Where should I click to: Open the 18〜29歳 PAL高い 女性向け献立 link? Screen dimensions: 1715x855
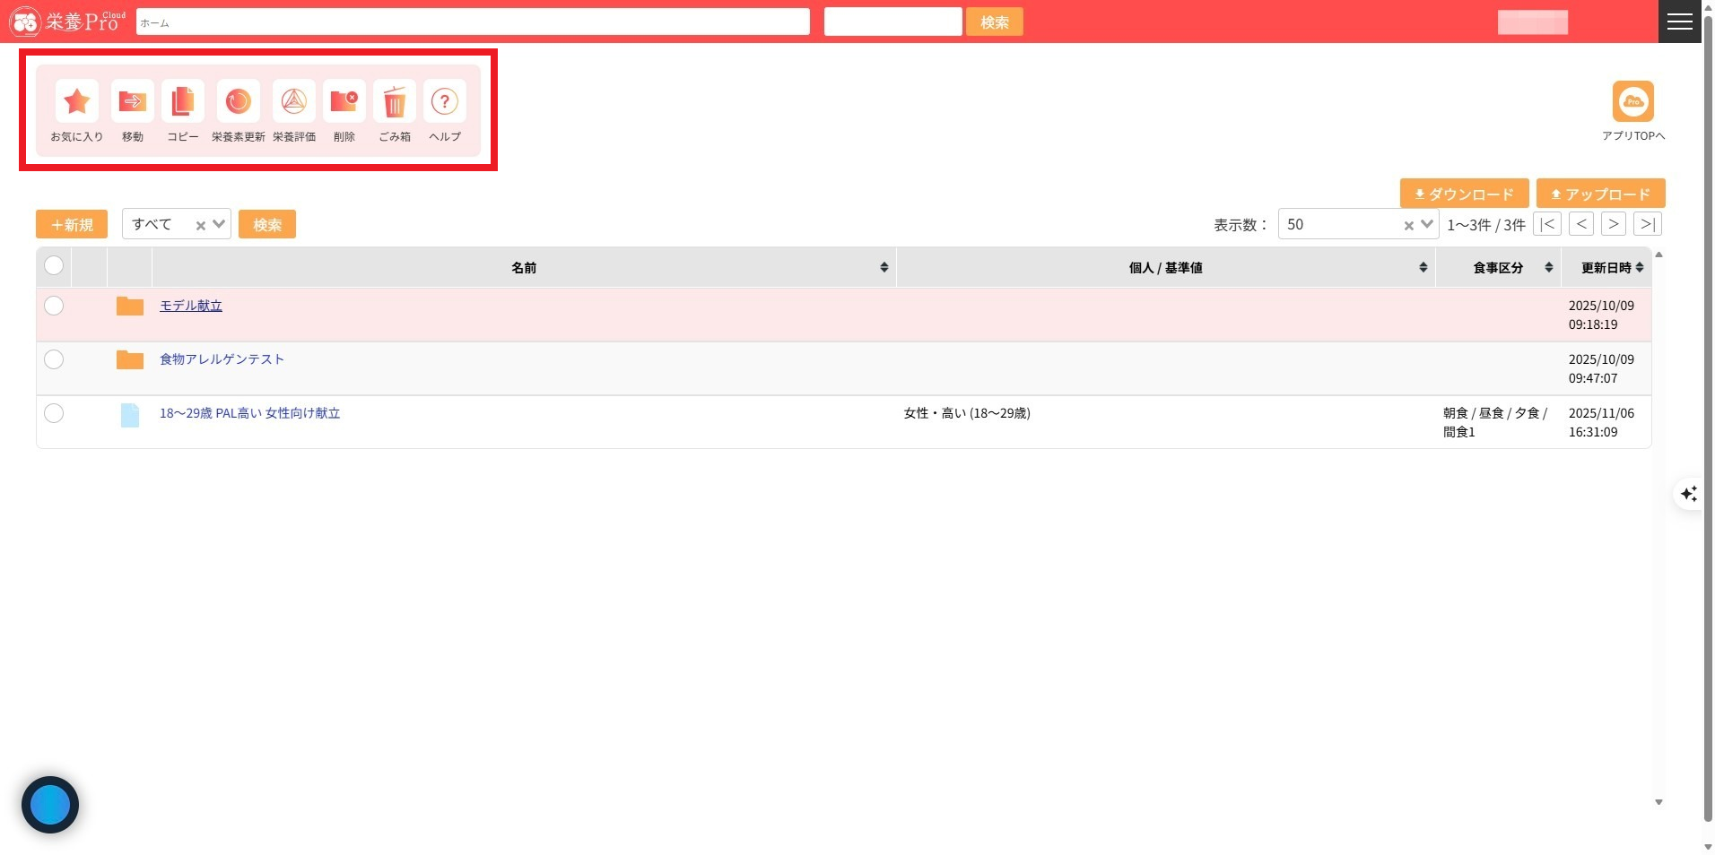point(249,413)
